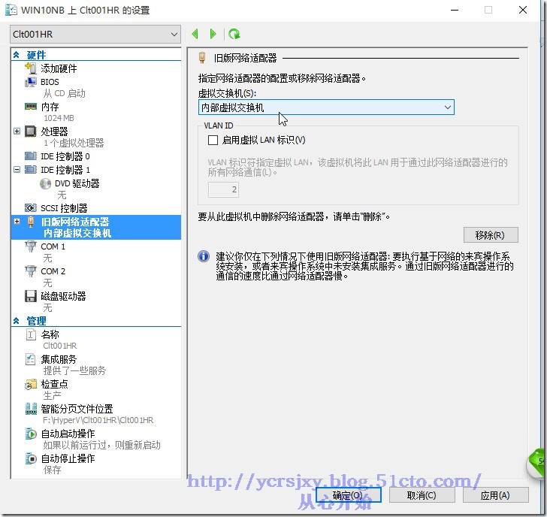This screenshot has width=547, height=517.
Task: Open the Clt001HR virtual machine dropdown
Action: click(95, 34)
